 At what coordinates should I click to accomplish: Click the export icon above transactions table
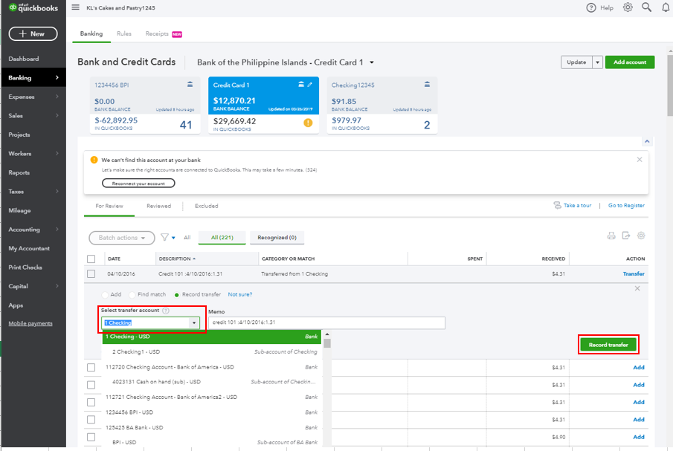pos(626,236)
